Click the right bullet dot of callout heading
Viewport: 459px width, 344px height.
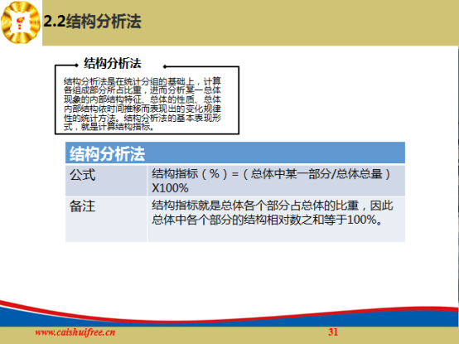[x=165, y=67]
